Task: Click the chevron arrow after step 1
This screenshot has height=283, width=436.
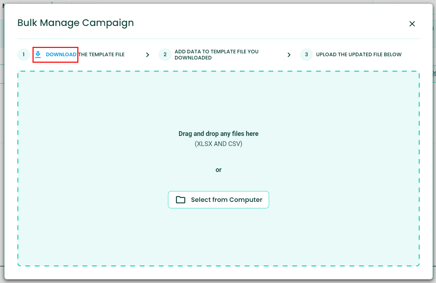Action: (147, 55)
